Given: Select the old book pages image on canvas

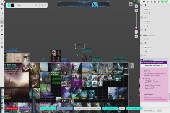Looking at the screenshot, I should coord(14,58).
